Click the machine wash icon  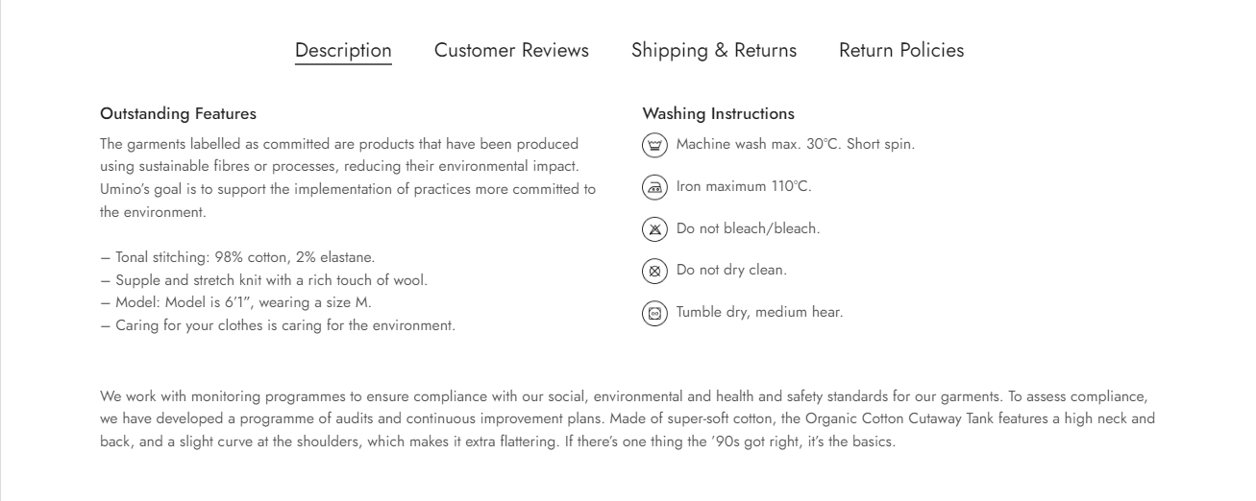click(654, 146)
